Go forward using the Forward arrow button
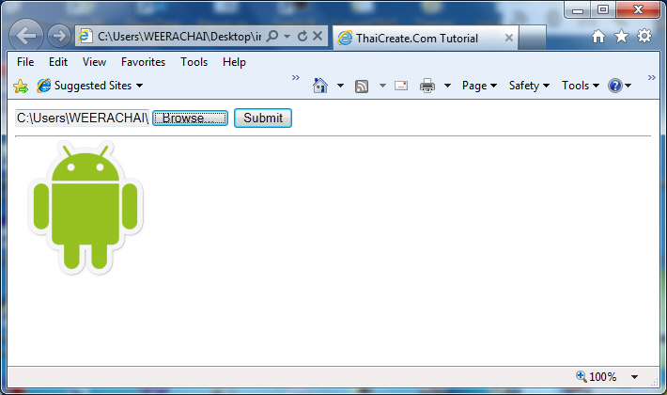667x395 pixels. (58, 36)
